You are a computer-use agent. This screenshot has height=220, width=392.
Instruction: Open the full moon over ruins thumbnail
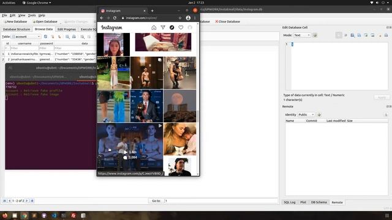click(x=179, y=106)
